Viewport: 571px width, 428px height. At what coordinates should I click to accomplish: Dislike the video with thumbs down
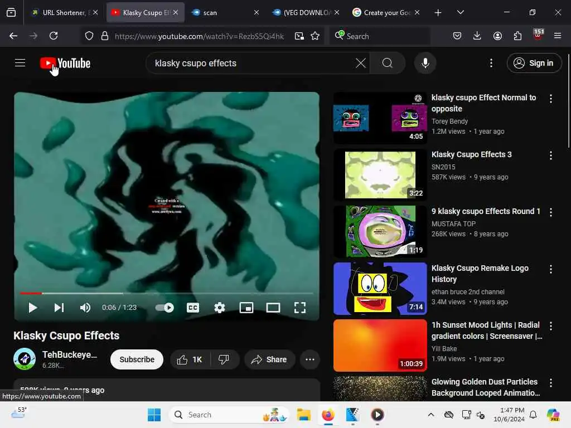[x=224, y=359]
